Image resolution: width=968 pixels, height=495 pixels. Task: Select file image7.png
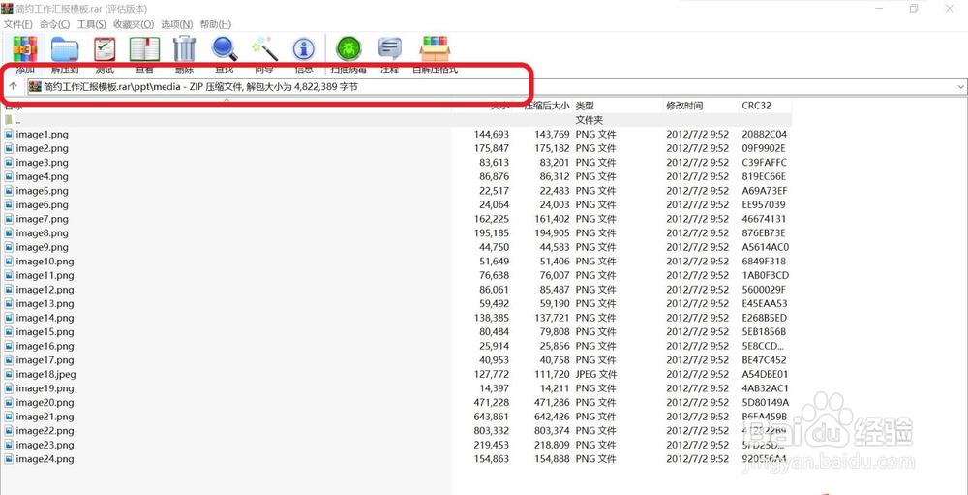42,219
